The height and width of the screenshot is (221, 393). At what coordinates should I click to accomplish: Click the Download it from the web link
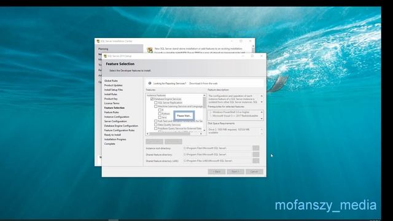coord(203,83)
